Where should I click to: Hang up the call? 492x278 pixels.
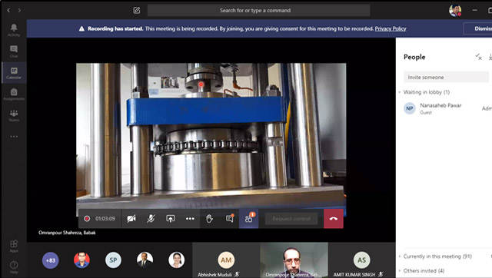(x=334, y=218)
